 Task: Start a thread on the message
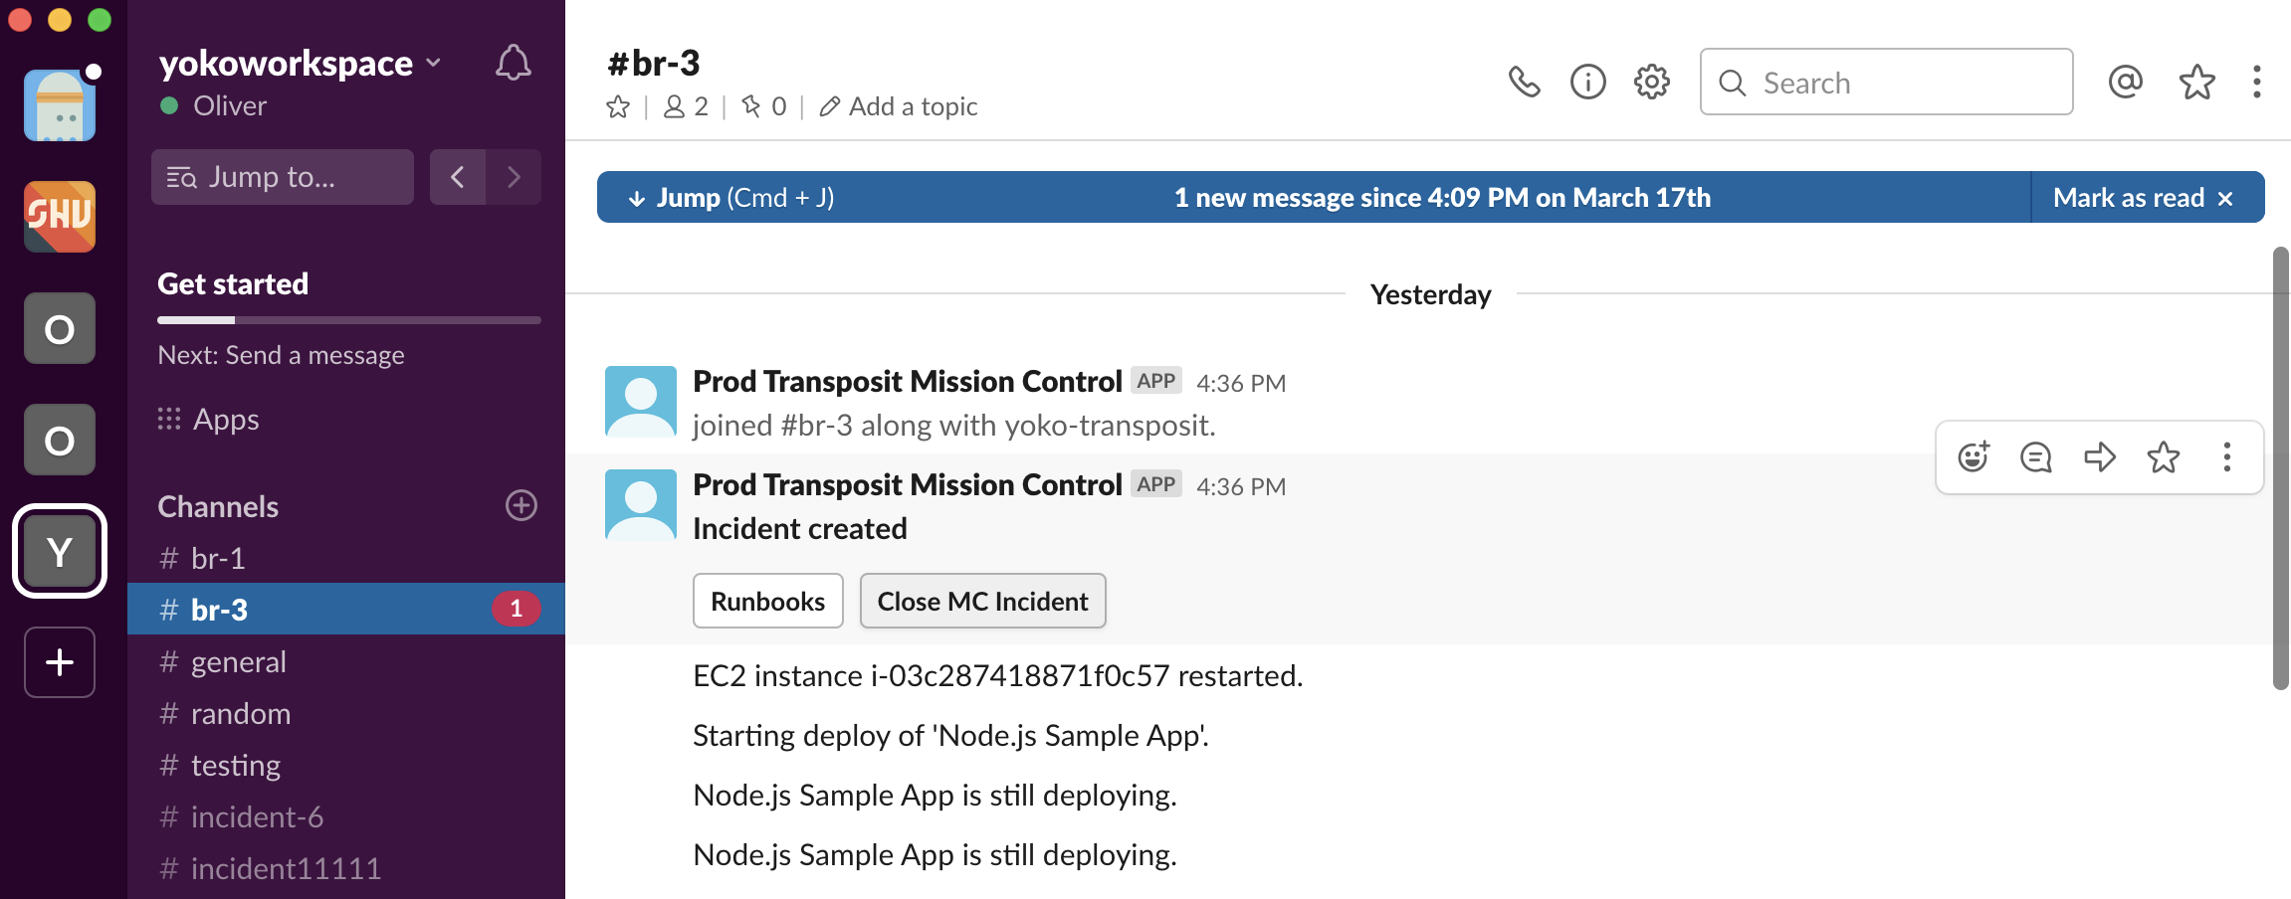(2036, 457)
